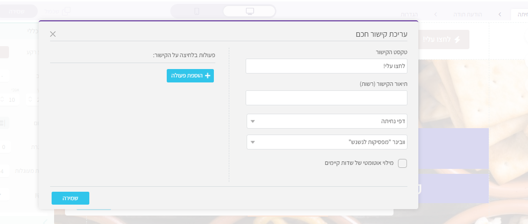Switch to mobile preview icon

coord(197,11)
